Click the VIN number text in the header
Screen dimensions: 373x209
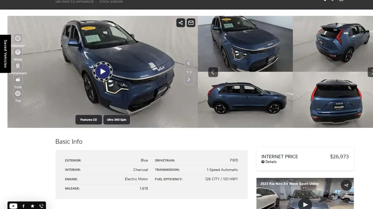click(x=74, y=2)
